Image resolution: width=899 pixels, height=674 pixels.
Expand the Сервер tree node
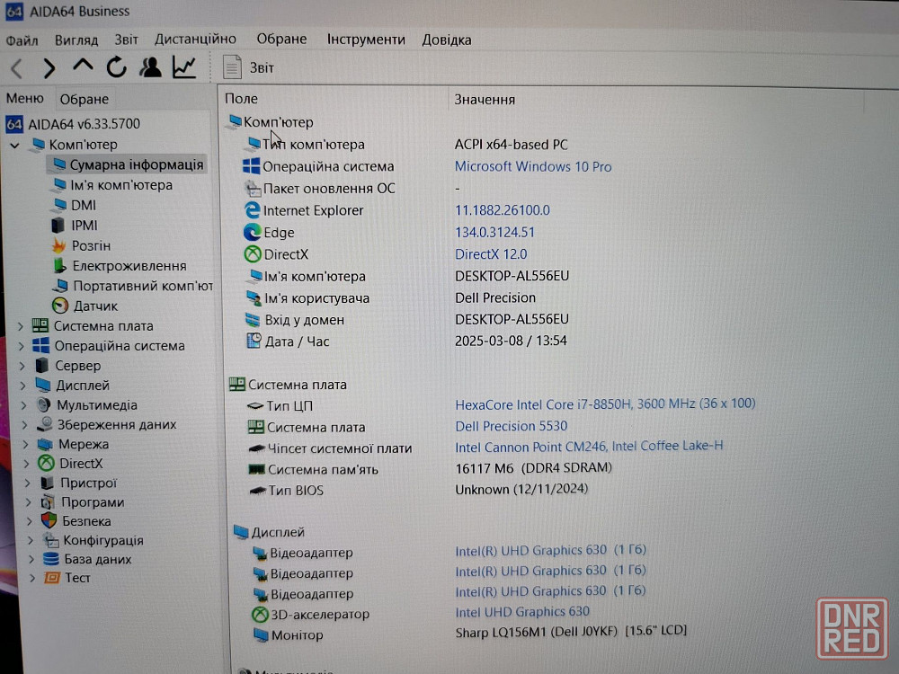pos(22,366)
